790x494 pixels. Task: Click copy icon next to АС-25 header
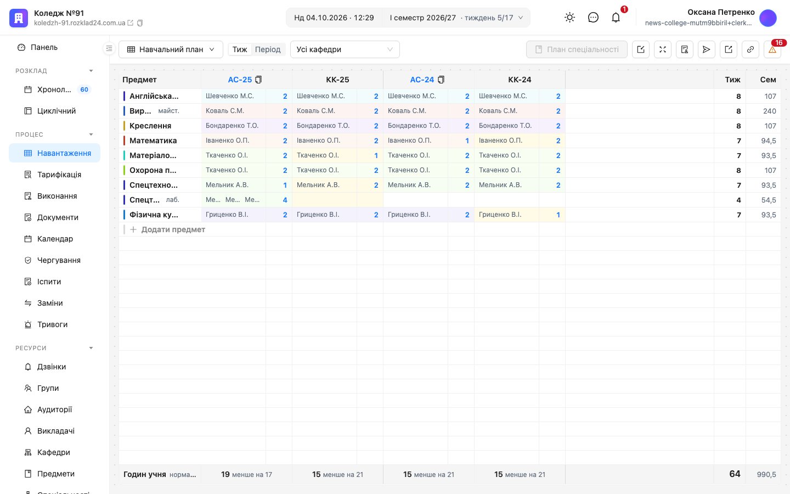point(258,80)
